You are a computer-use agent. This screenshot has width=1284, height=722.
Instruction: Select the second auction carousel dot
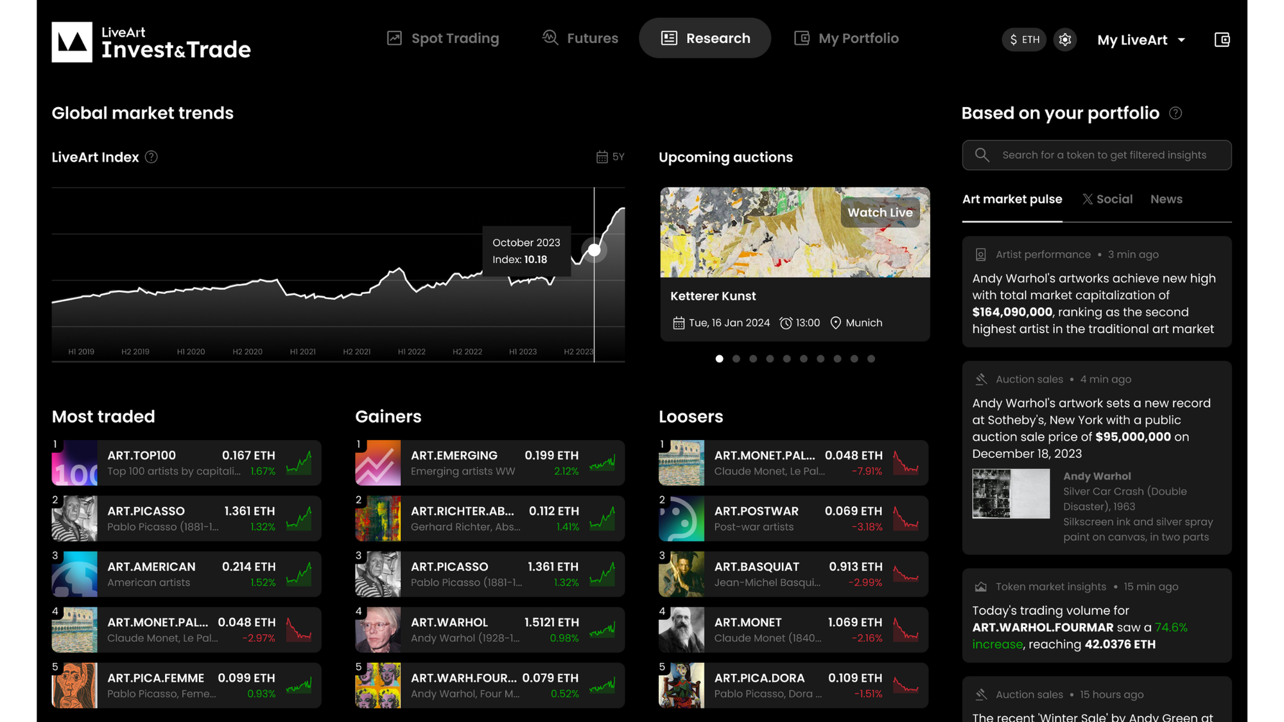pos(736,359)
